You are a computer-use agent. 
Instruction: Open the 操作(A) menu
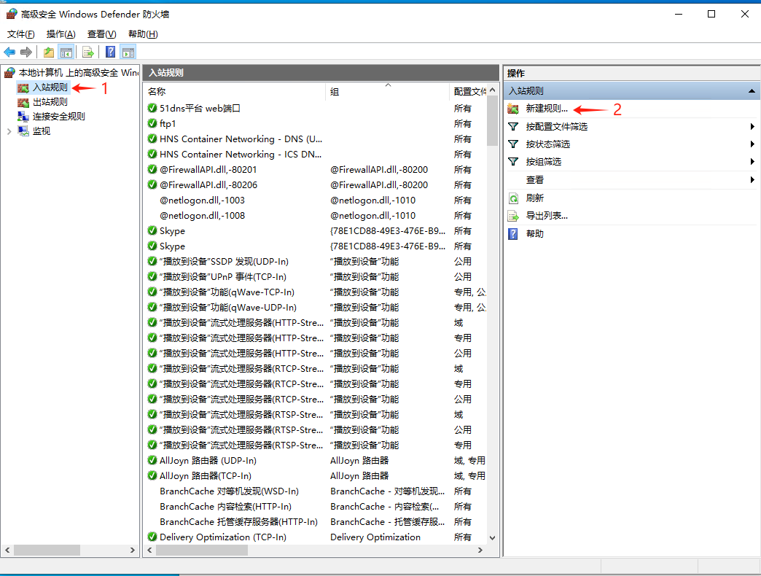(x=61, y=34)
